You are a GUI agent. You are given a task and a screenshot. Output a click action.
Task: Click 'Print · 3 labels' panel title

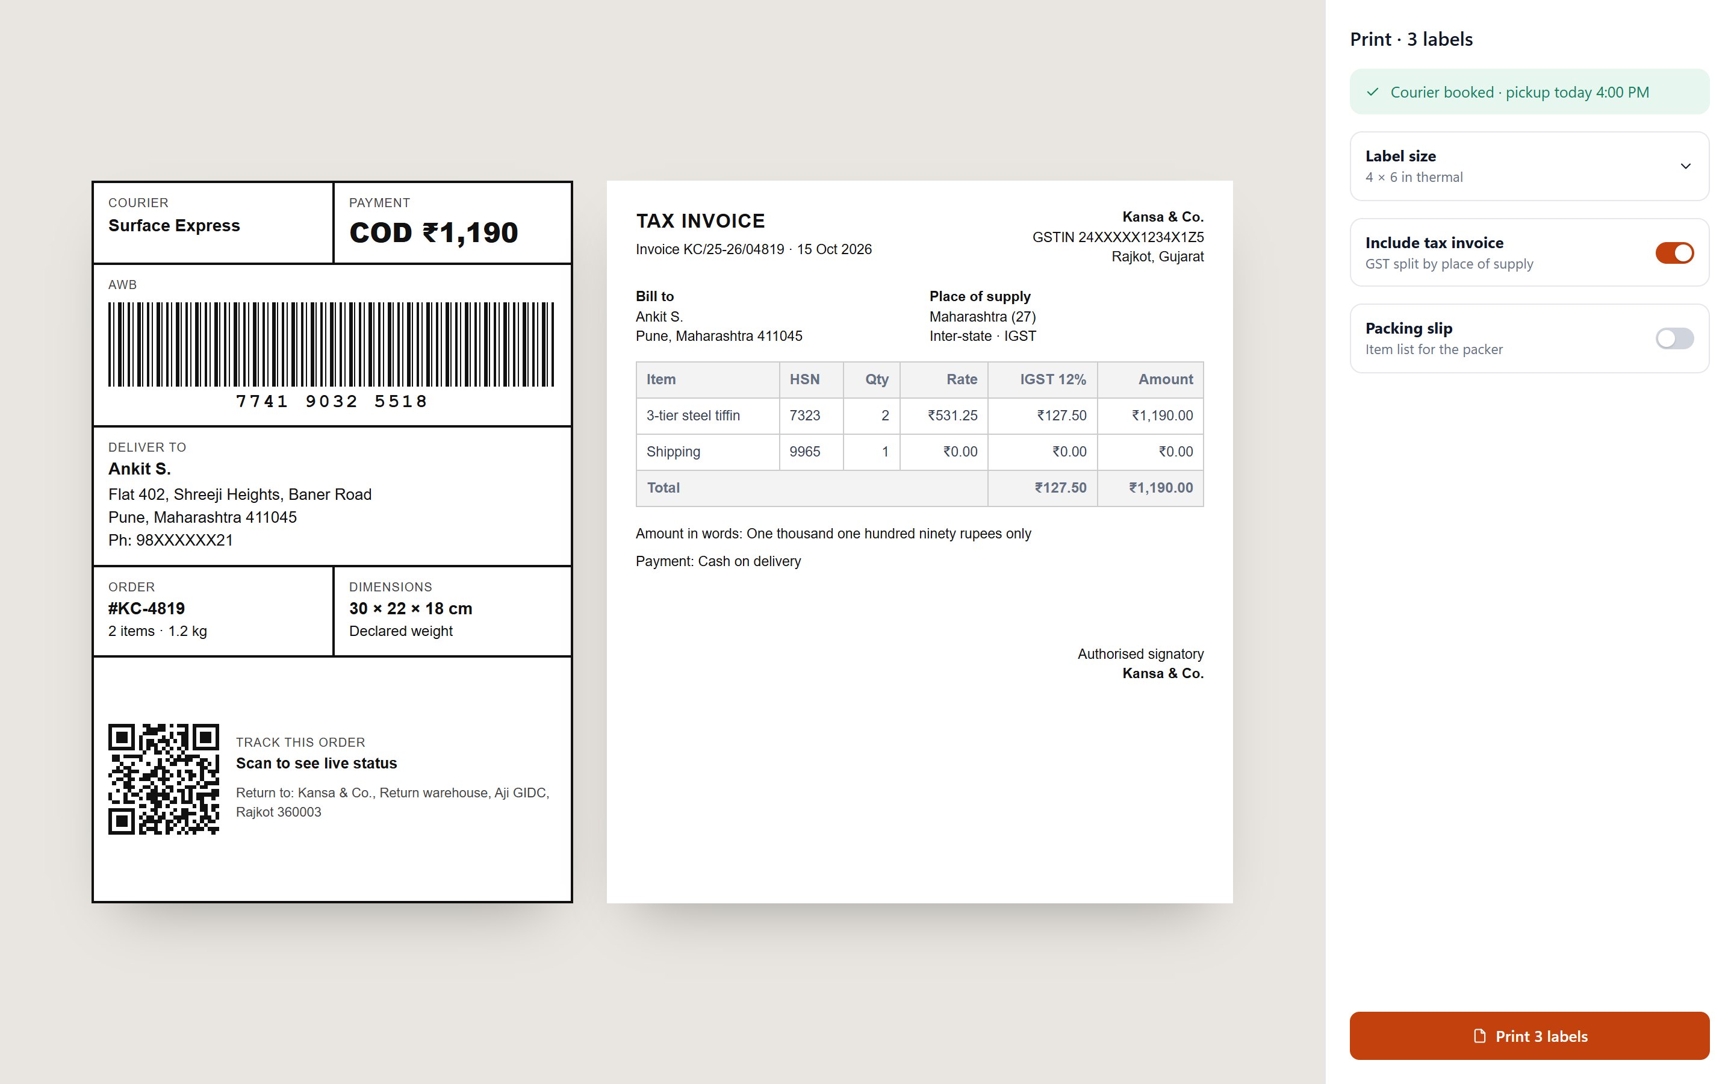coord(1411,39)
